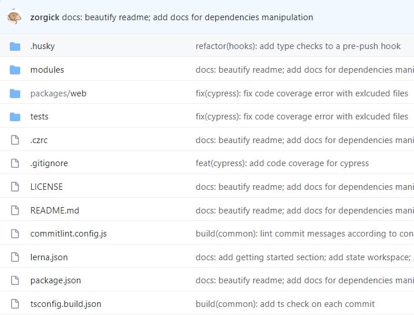Open the .czrc row commit message
The height and width of the screenshot is (315, 414).
(305, 140)
